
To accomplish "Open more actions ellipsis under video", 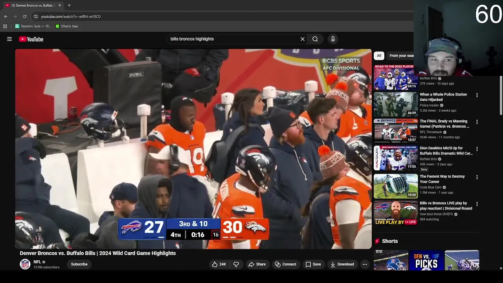I will coord(365,264).
